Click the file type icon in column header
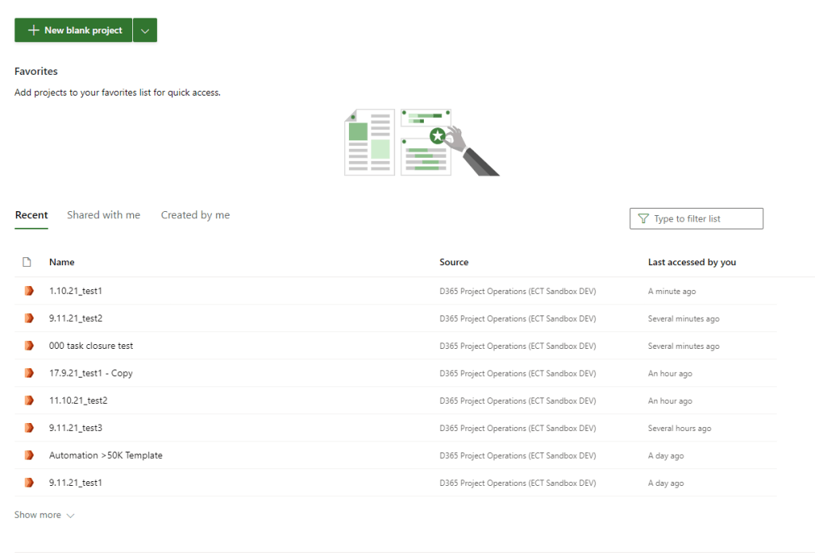Image resolution: width=815 pixels, height=556 pixels. point(27,262)
